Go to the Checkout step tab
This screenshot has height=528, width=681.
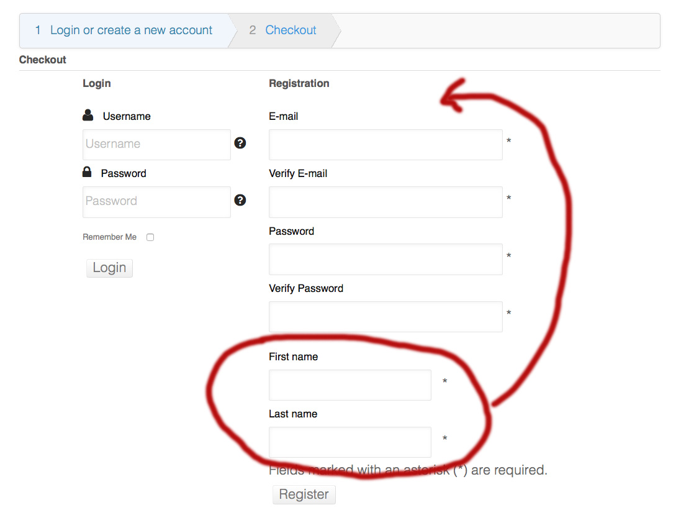pyautogui.click(x=291, y=30)
